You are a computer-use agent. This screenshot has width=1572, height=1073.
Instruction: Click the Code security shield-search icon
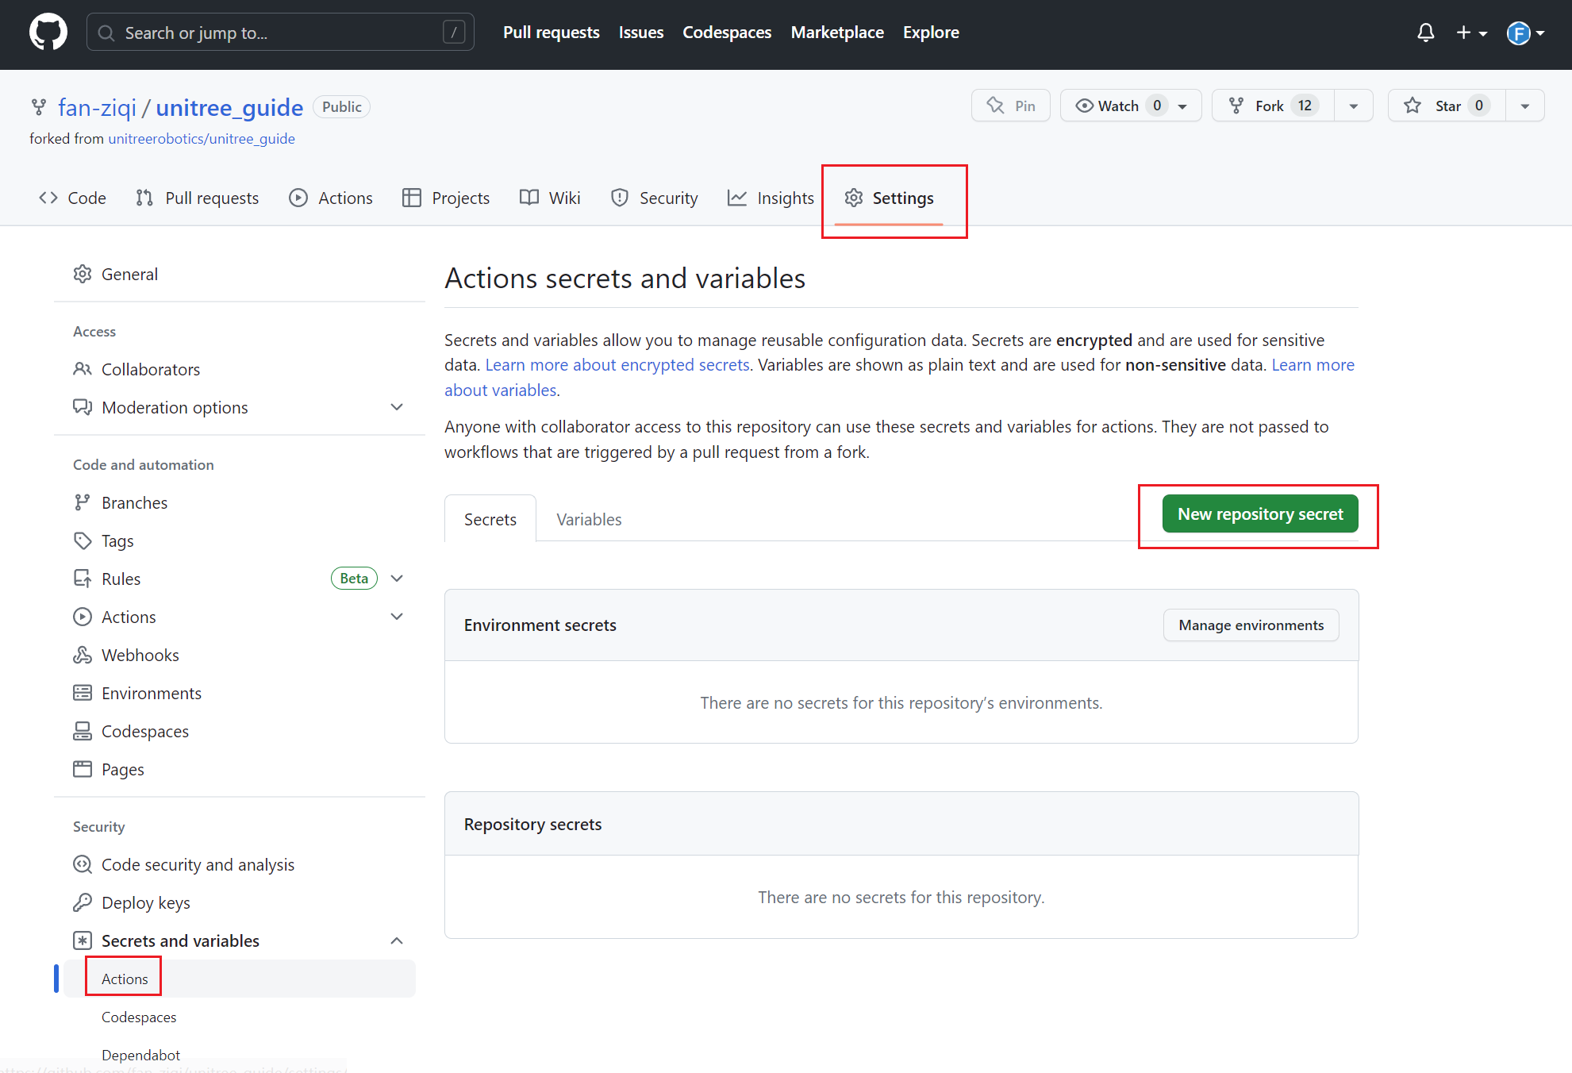click(x=83, y=864)
